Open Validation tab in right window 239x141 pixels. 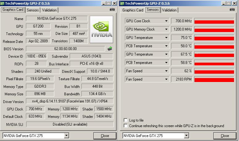coord(169,10)
